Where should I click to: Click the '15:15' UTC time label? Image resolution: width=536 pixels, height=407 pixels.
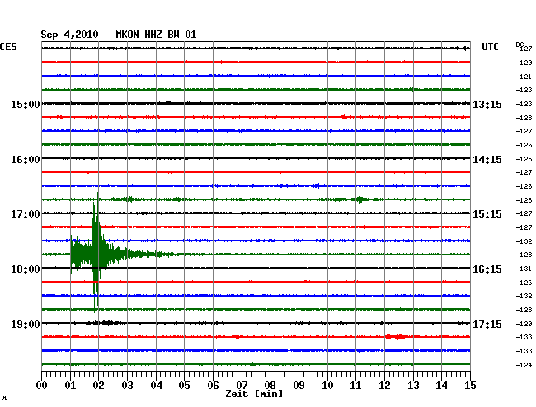(x=487, y=214)
